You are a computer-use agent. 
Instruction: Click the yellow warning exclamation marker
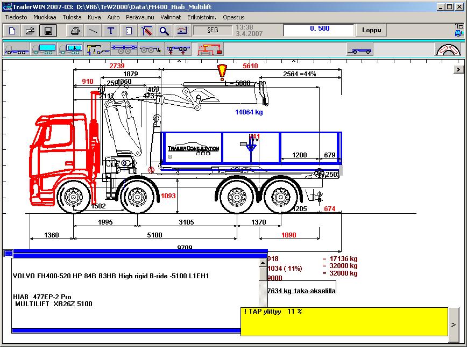pyautogui.click(x=222, y=73)
